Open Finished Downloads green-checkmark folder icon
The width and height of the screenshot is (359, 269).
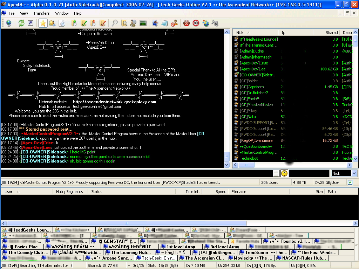(84, 23)
